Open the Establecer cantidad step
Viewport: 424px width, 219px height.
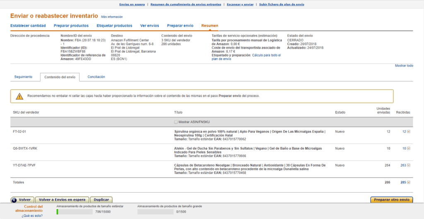(x=28, y=26)
